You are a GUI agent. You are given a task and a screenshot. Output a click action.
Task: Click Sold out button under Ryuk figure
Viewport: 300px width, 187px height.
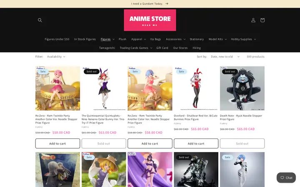point(242,143)
